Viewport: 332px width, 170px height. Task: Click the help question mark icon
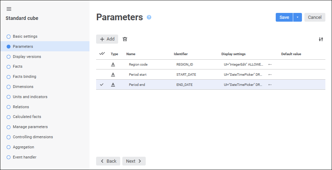coord(149,17)
